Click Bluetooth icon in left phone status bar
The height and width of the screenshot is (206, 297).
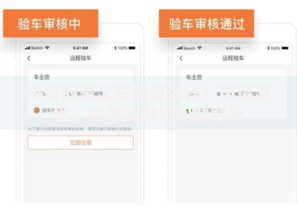[x=115, y=48]
